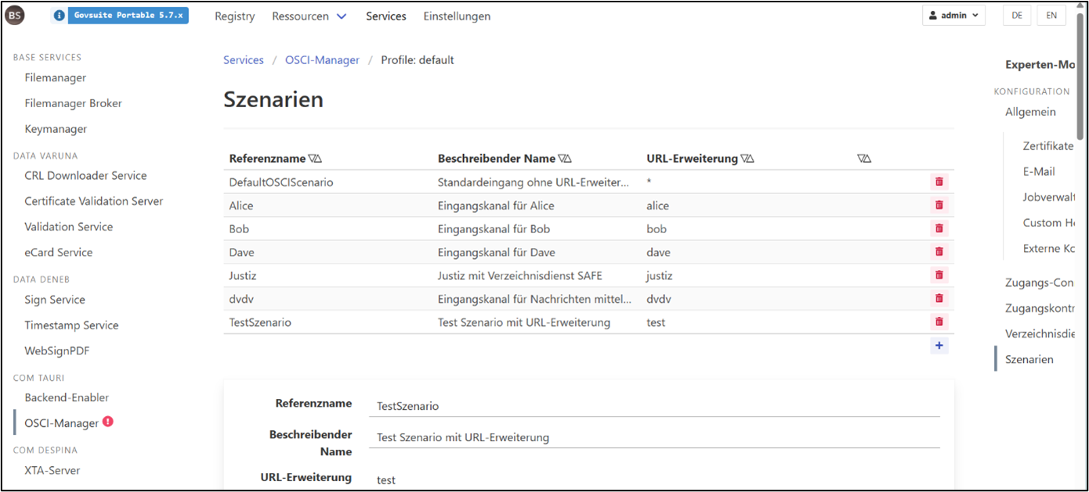Remove the Justiz scenario with its trash icon

pyautogui.click(x=939, y=275)
